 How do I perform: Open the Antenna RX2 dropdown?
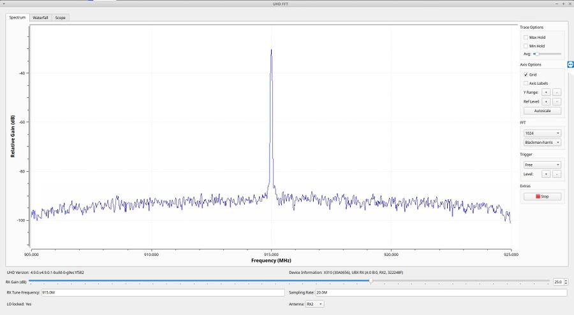coord(314,304)
